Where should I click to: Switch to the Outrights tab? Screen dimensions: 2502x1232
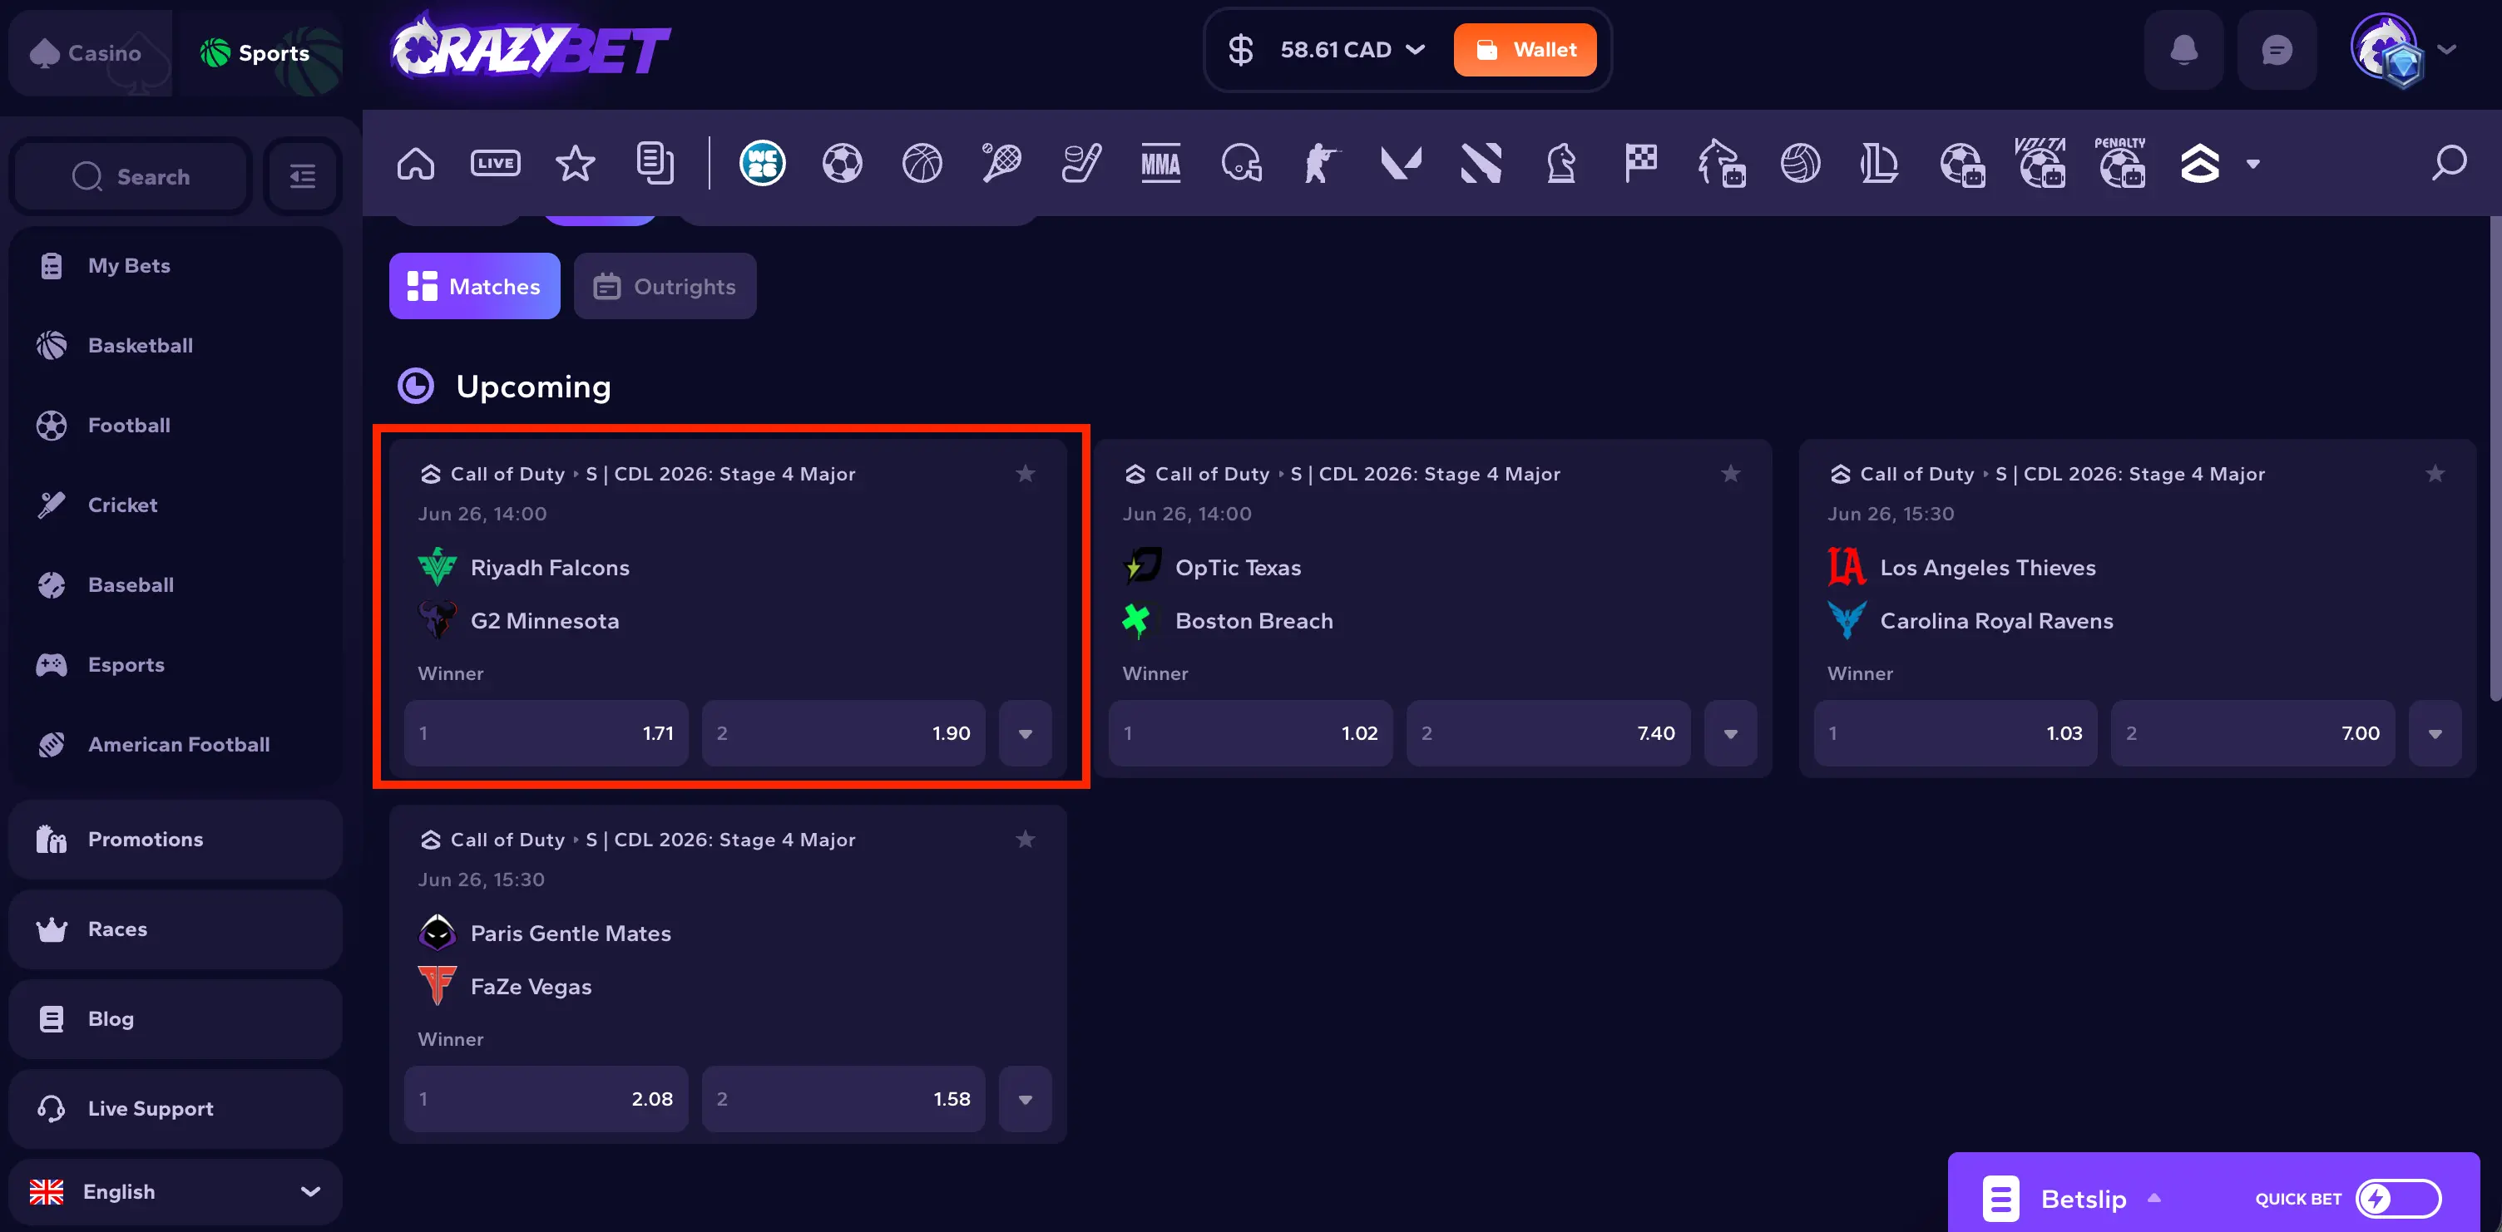pos(665,287)
